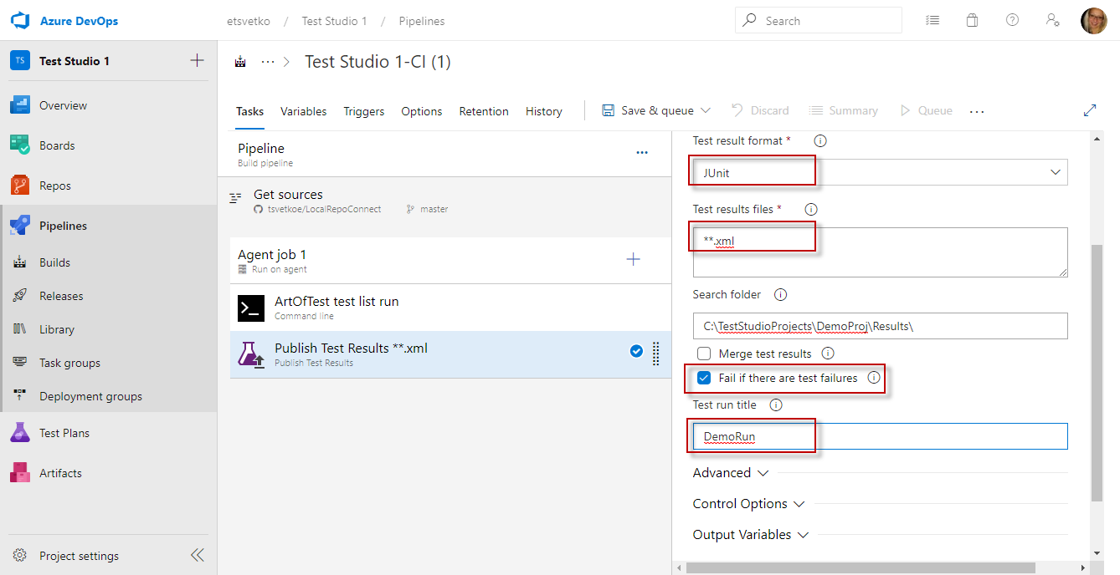Enable the Merge test results checkbox
This screenshot has width=1120, height=575.
click(704, 354)
